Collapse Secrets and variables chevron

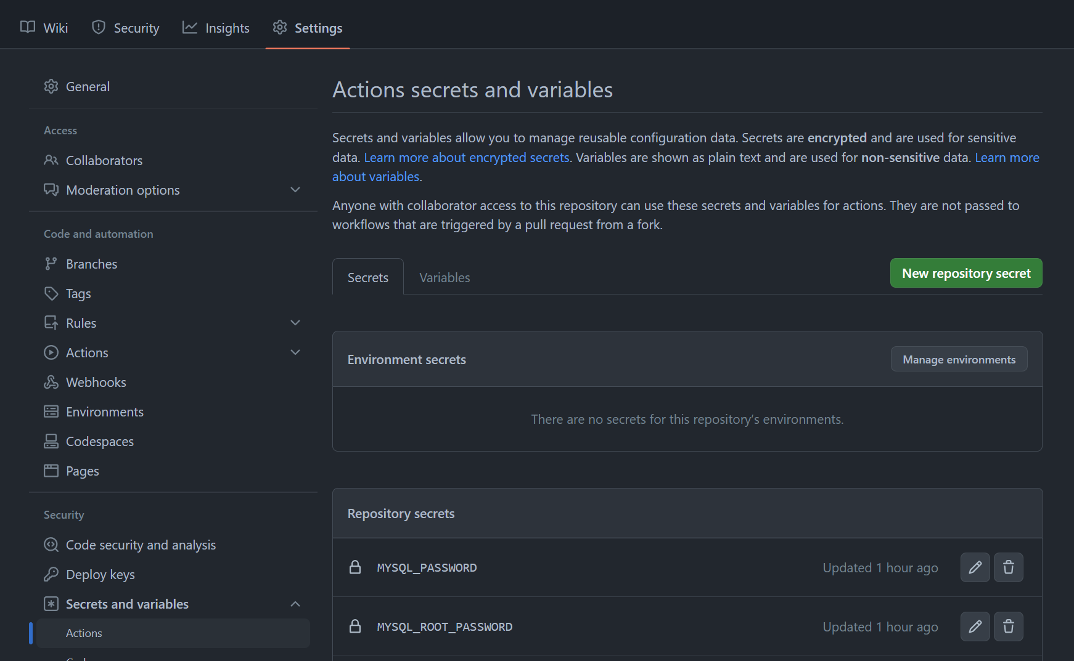click(x=295, y=604)
